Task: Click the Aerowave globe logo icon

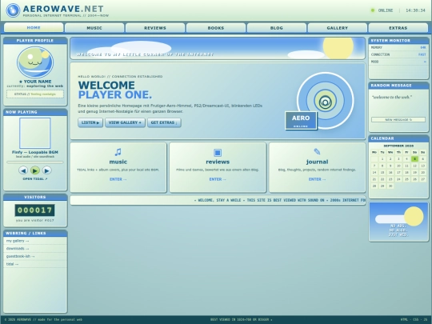Action: (13, 10)
